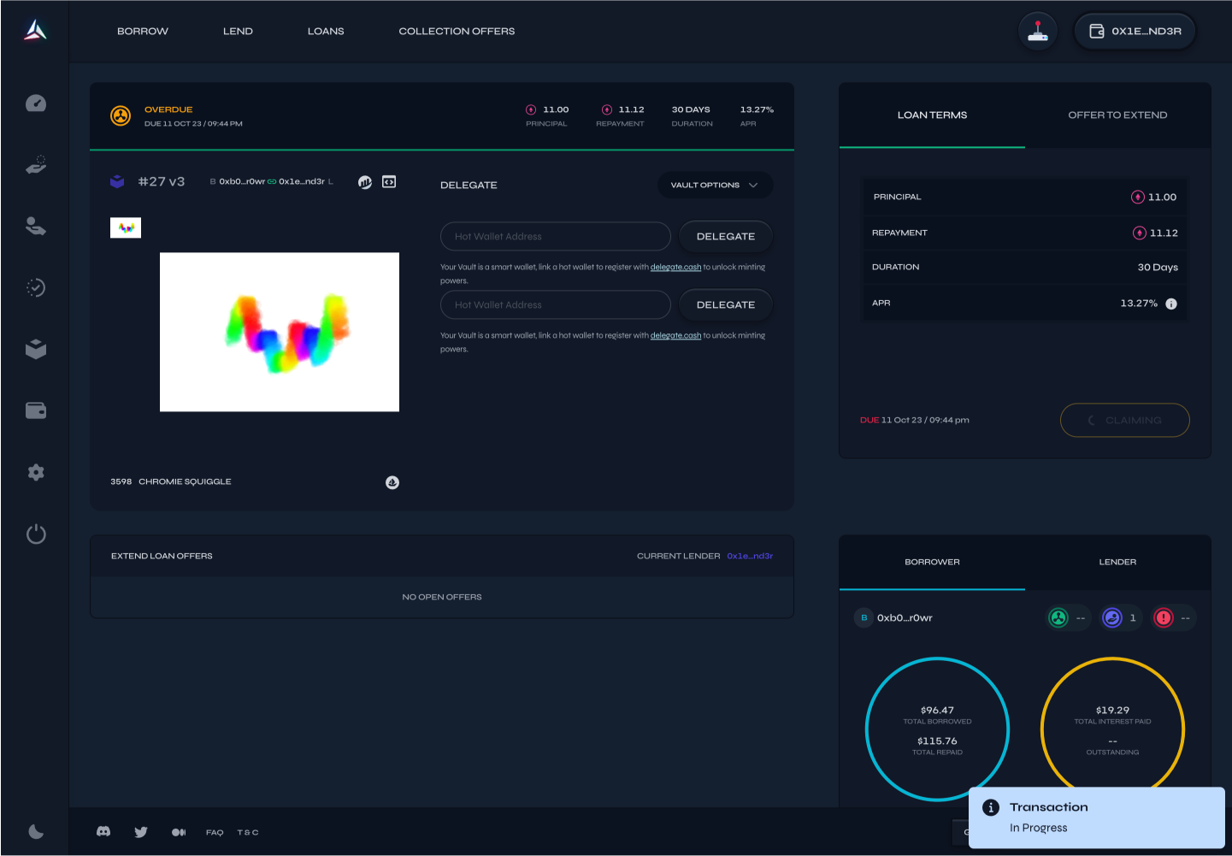This screenshot has height=856, width=1232.
Task: Click borrower address 0xb0...r0wr in the vault header
Action: tap(242, 181)
